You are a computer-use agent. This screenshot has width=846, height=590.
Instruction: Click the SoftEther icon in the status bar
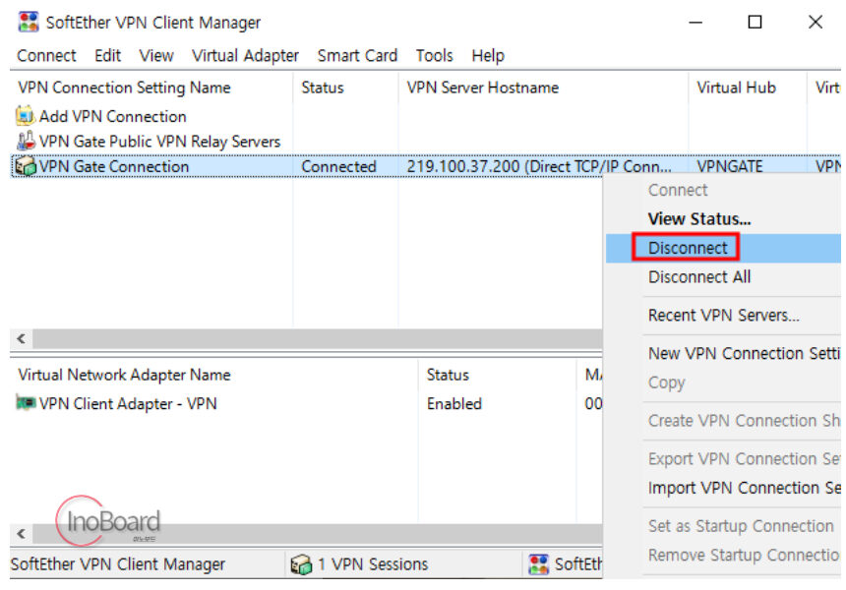[538, 564]
